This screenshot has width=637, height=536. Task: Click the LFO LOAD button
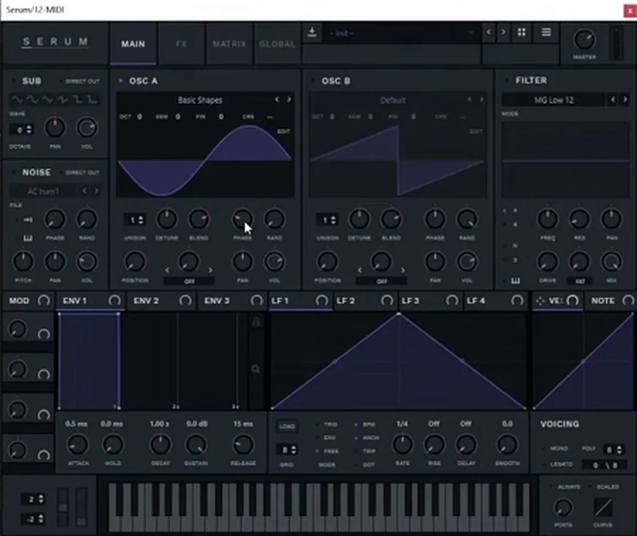[287, 426]
